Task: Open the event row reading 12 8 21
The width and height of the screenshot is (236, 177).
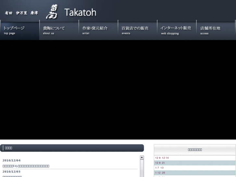Action: coord(194,163)
